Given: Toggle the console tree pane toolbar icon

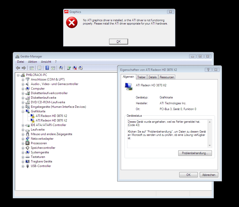Looking at the screenshot, I should [32, 68].
